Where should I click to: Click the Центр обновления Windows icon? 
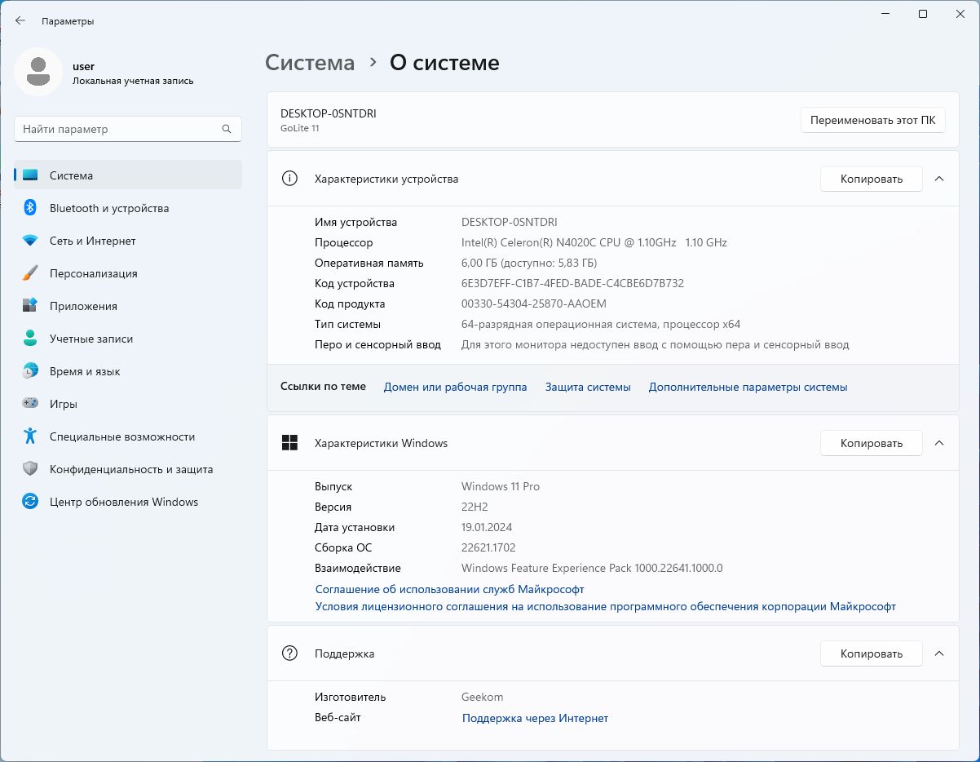[30, 502]
